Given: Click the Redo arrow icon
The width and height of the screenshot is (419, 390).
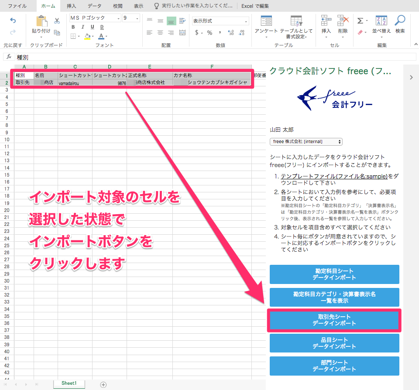Looking at the screenshot, I should tap(13, 32).
